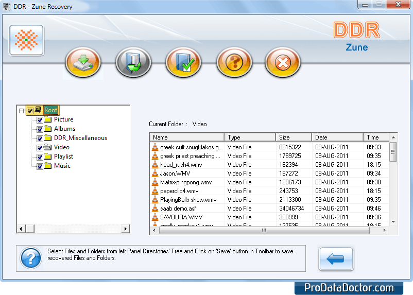Toggle the Music folder checkbox
The height and width of the screenshot is (295, 413).
(x=40, y=166)
